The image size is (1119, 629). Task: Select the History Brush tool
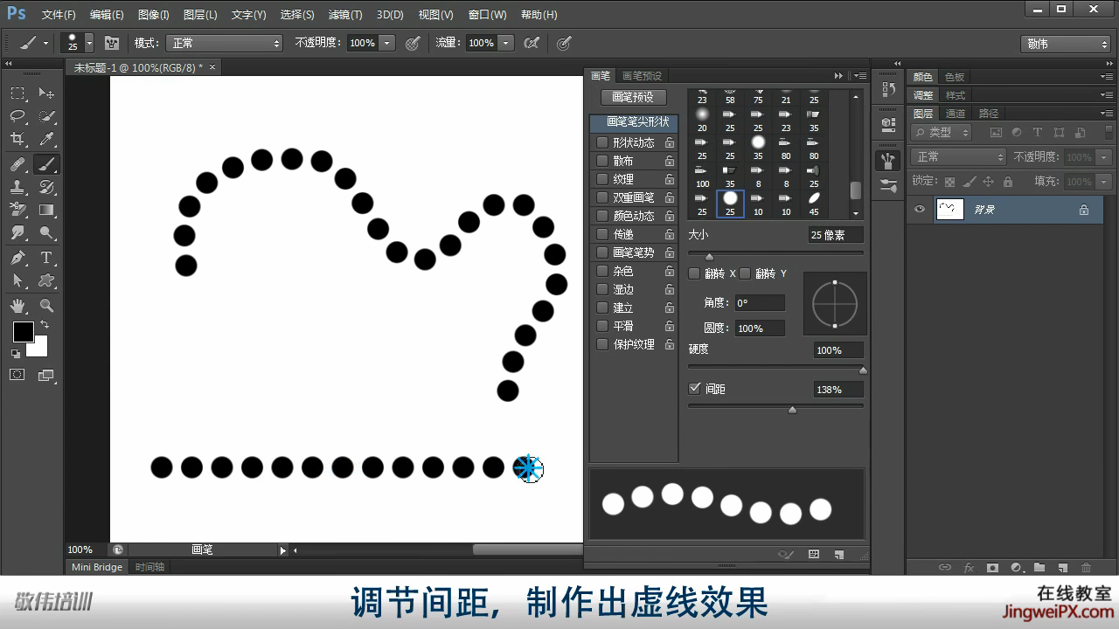tap(46, 187)
